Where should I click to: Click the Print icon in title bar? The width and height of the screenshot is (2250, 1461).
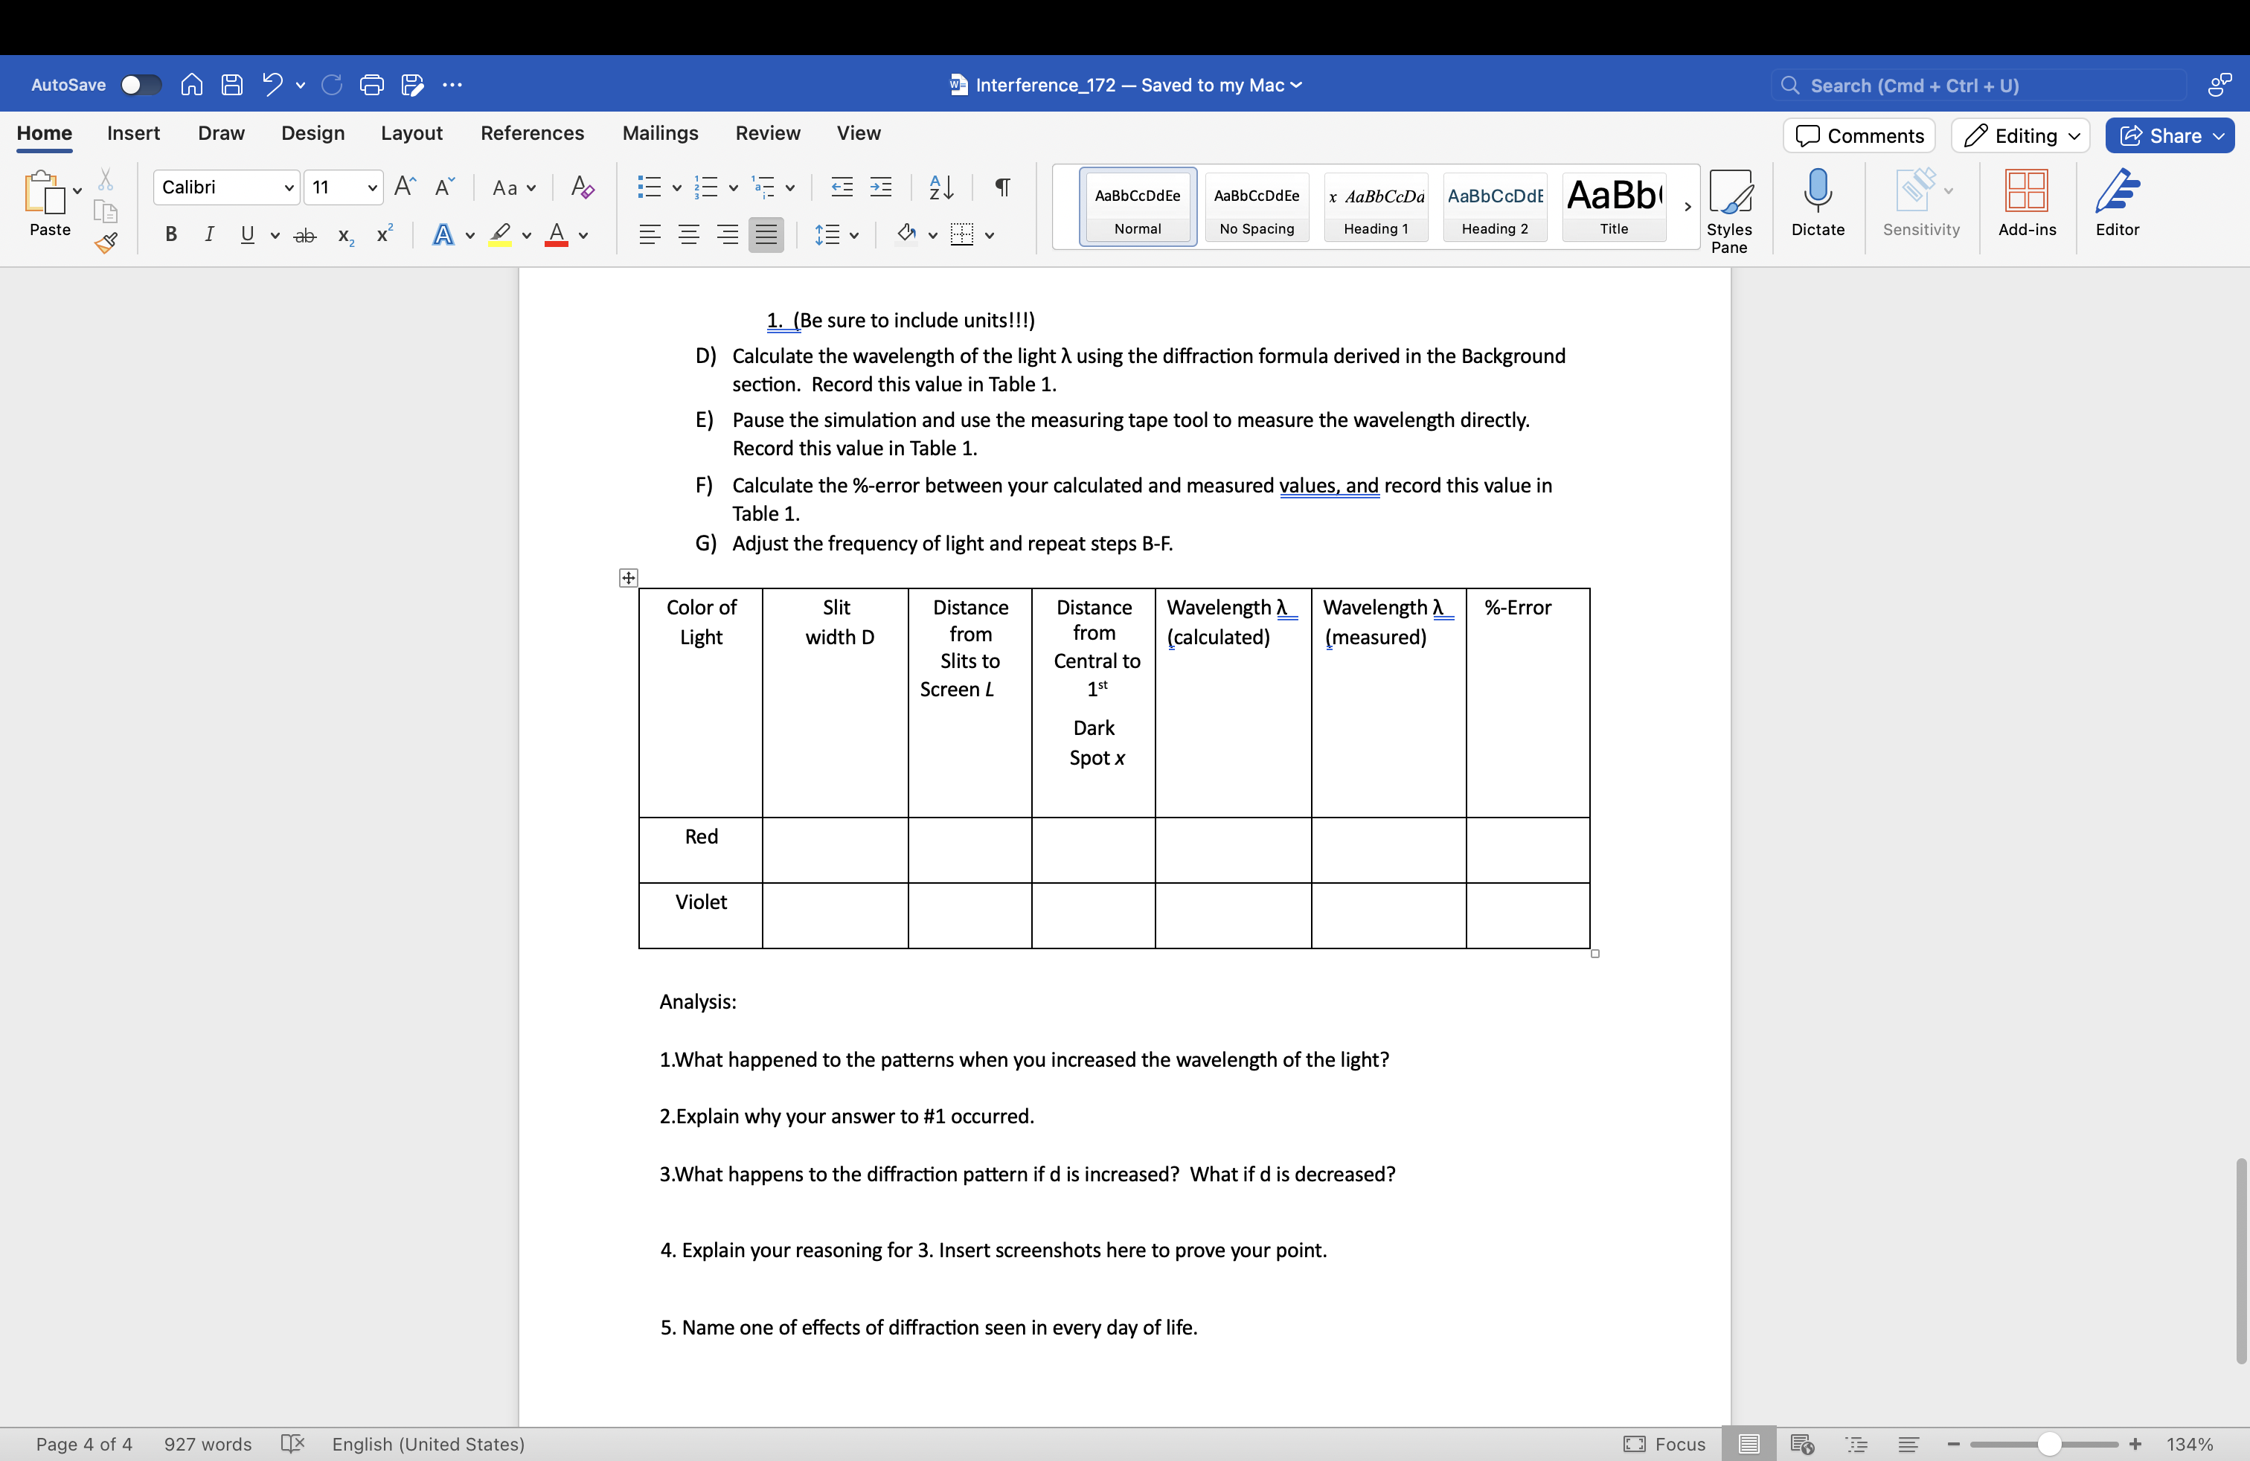coord(371,85)
